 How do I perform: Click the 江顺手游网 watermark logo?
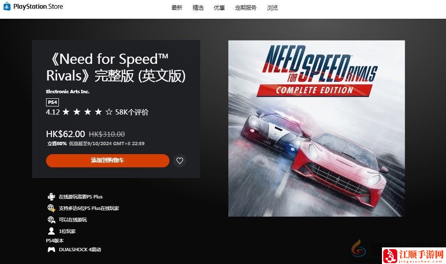(414, 256)
